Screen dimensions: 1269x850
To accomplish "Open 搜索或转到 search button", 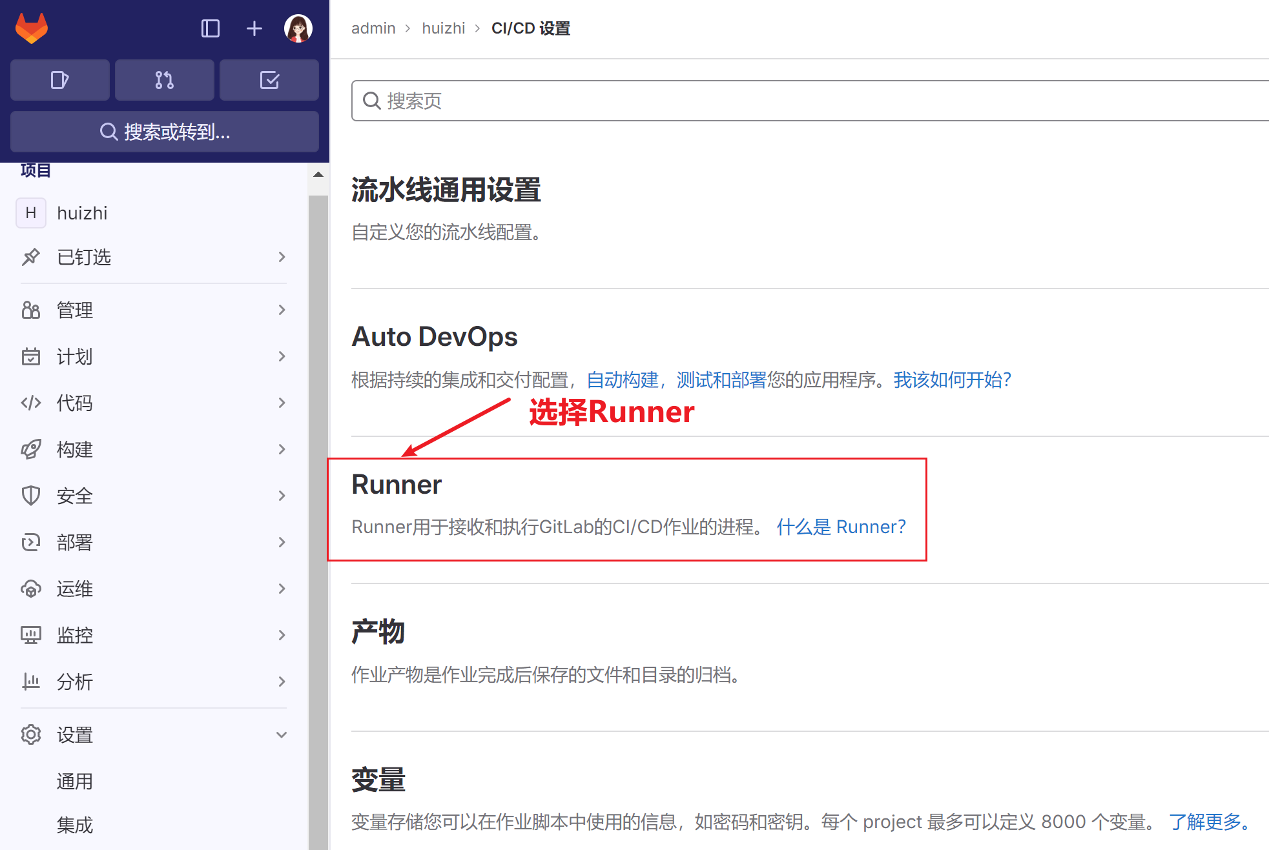I will (x=165, y=132).
